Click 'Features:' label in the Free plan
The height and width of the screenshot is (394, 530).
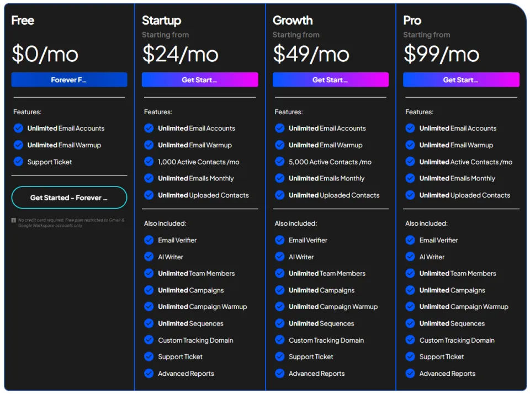click(28, 112)
